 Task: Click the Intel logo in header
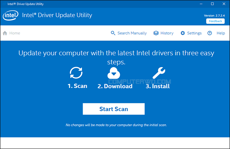pos(10,15)
